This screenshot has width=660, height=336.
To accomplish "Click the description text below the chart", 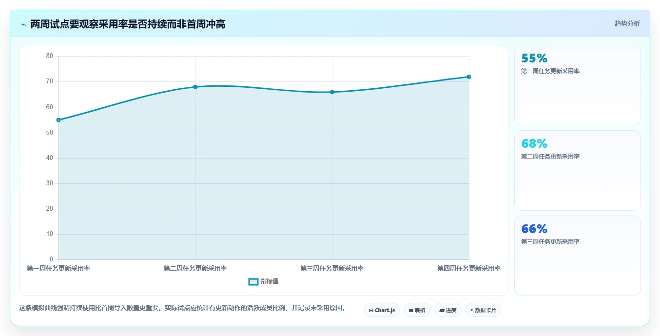I will pyautogui.click(x=183, y=308).
